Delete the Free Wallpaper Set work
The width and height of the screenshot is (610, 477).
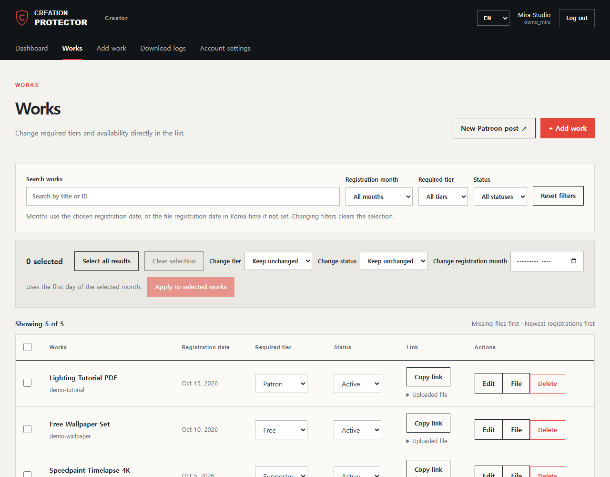[x=548, y=430]
